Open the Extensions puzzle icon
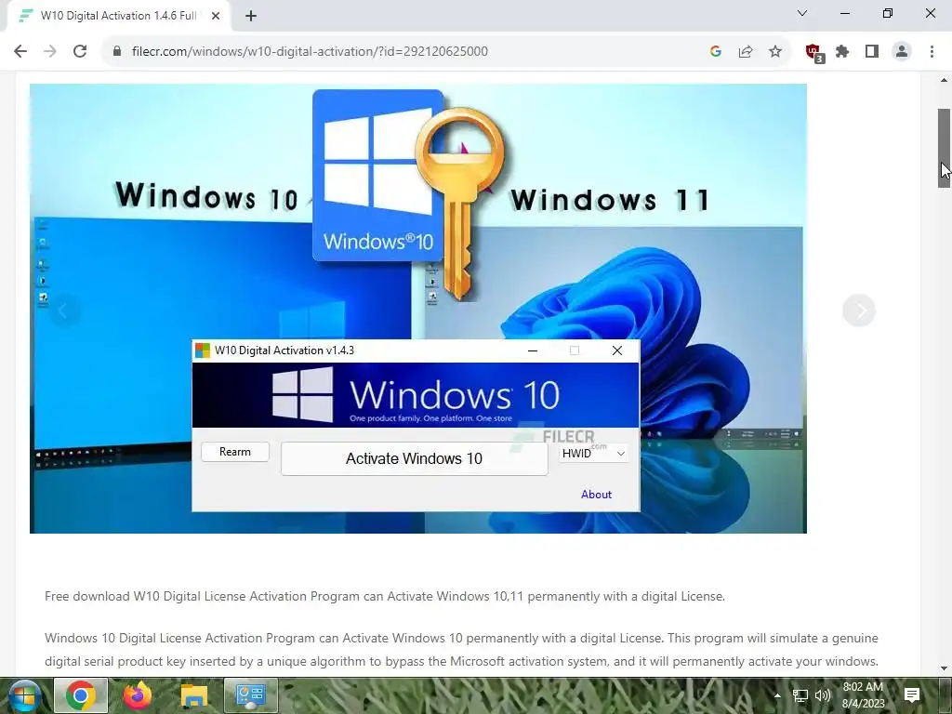 coord(842,52)
